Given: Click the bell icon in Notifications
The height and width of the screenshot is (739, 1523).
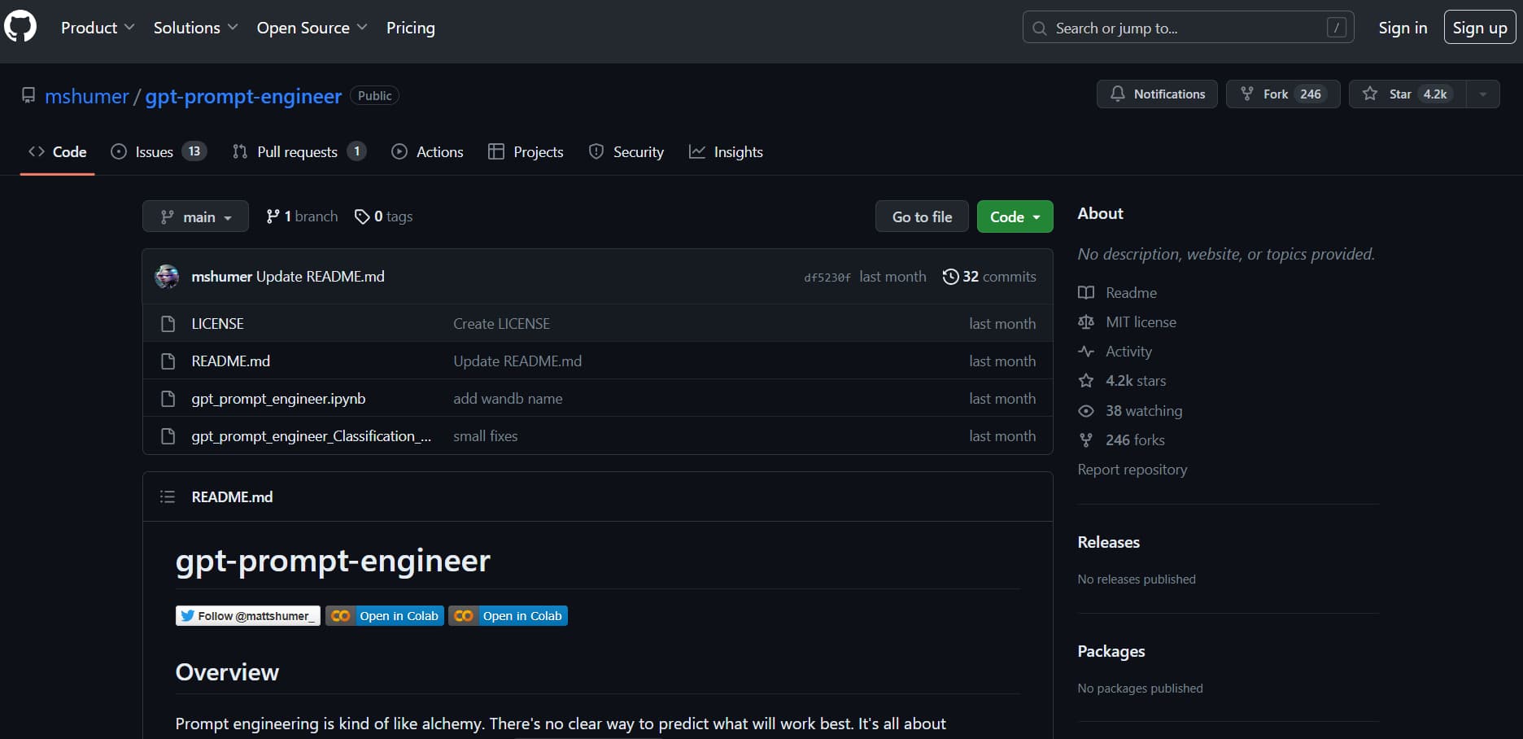Looking at the screenshot, I should [x=1118, y=94].
